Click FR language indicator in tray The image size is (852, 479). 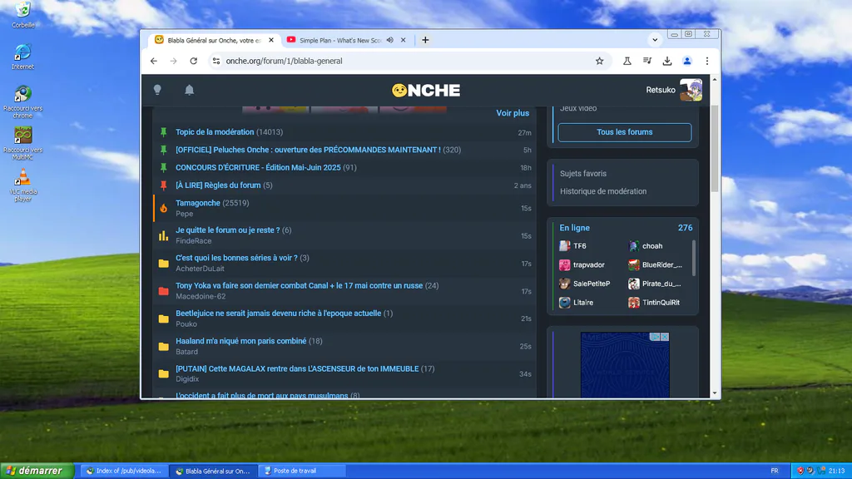point(775,471)
